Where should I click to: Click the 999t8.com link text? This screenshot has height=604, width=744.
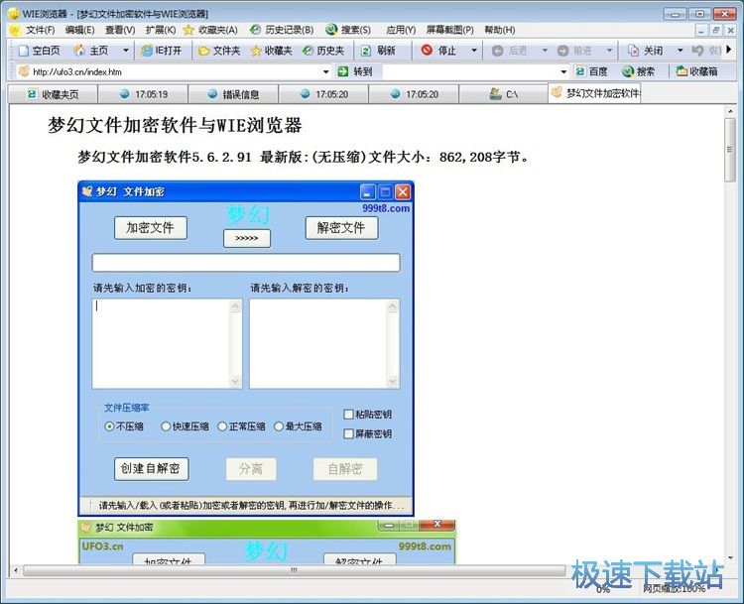pos(386,208)
